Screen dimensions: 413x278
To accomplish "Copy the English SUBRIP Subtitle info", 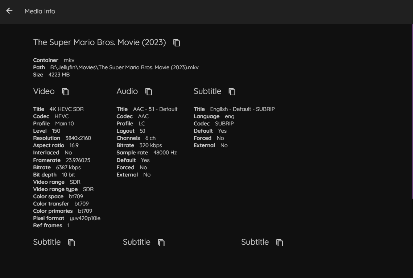I will point(232,92).
